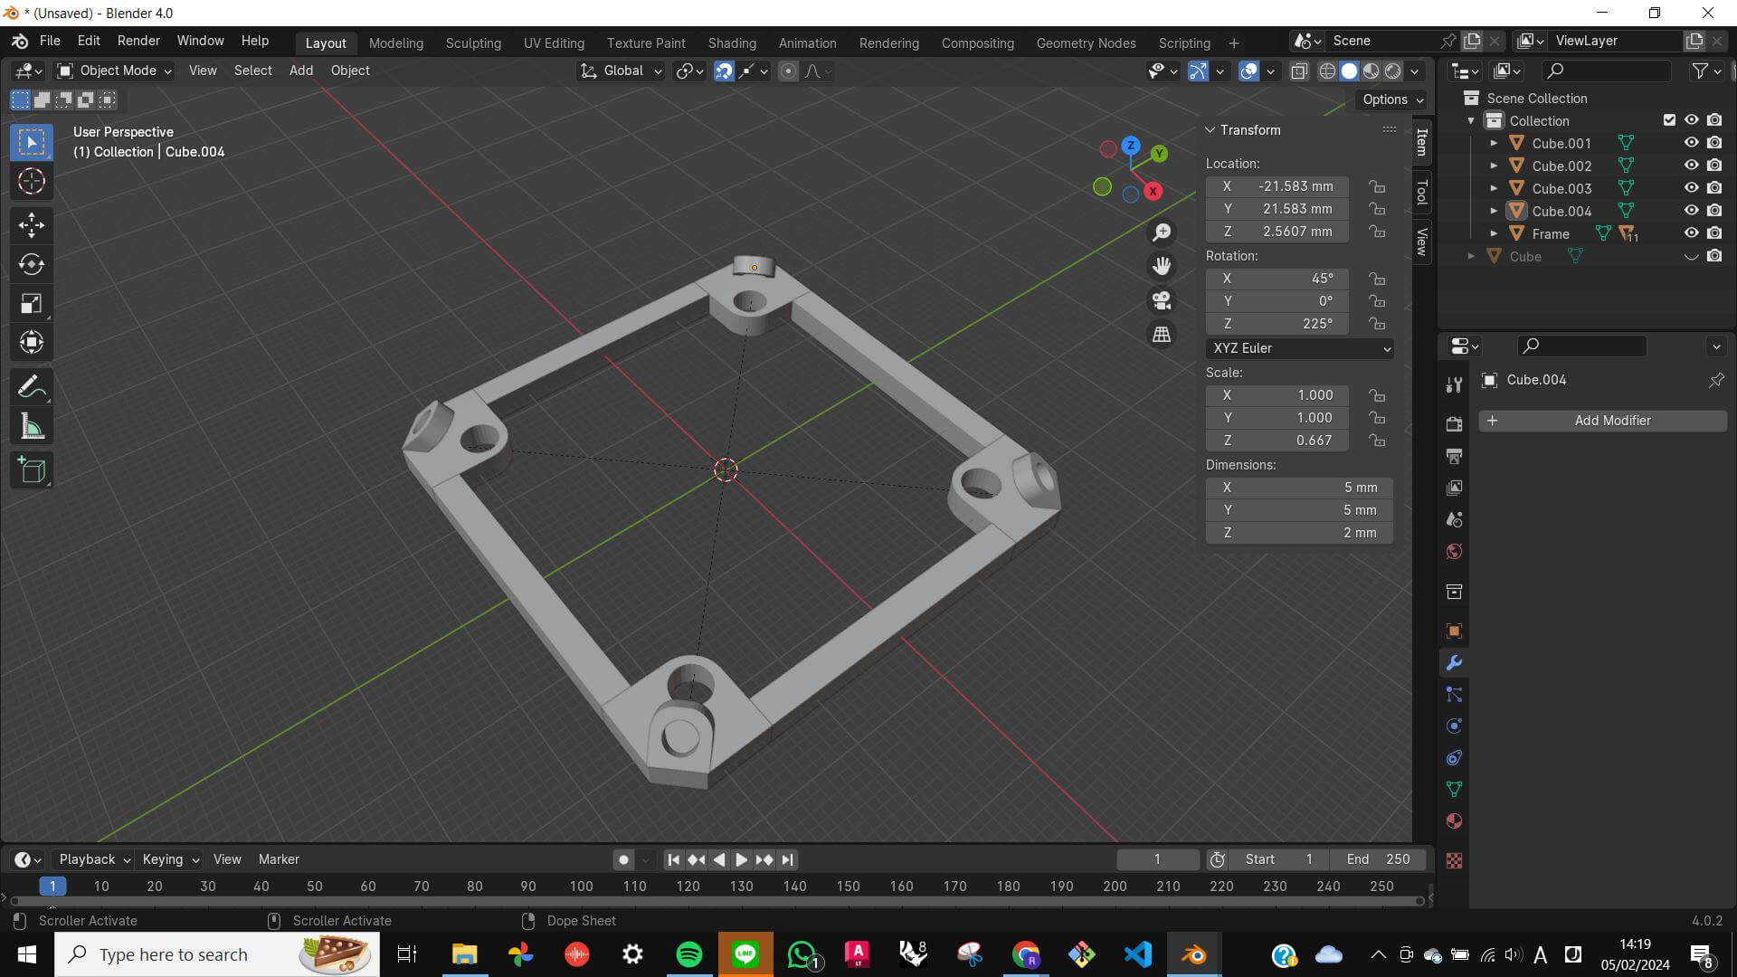Collapse the Collection tree
Viewport: 1737px width, 977px height.
point(1471,120)
